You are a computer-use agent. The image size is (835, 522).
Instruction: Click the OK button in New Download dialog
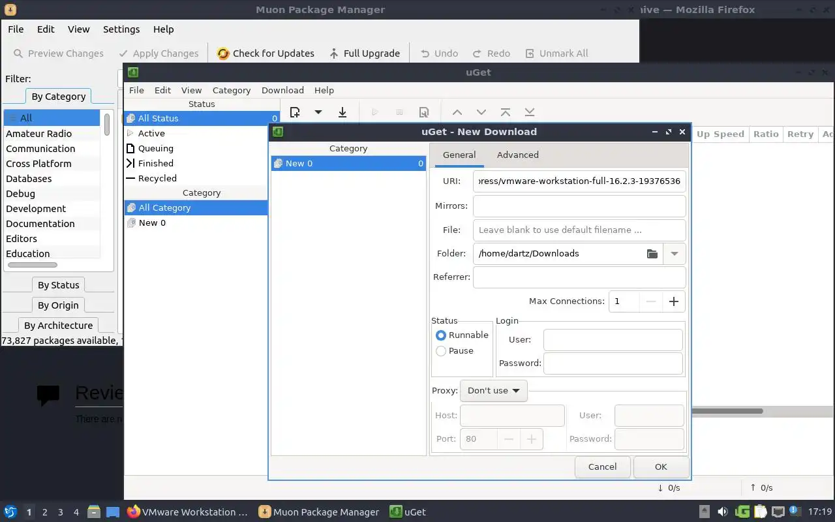tap(661, 467)
